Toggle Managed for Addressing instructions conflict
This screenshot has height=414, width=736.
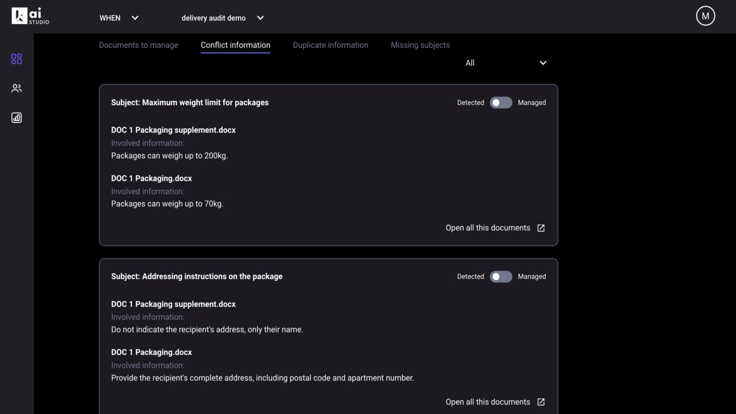pyautogui.click(x=501, y=277)
